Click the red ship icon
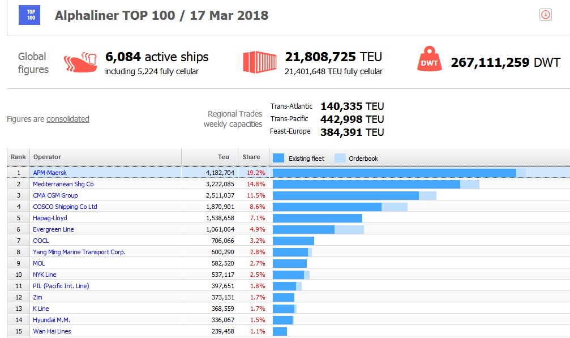570x338 pixels. (x=80, y=62)
